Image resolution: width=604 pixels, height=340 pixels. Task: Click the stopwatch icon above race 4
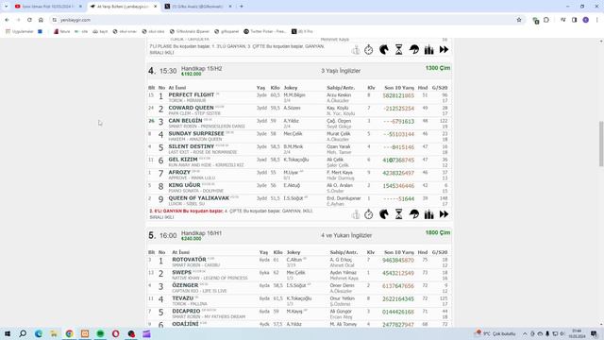coord(369,50)
